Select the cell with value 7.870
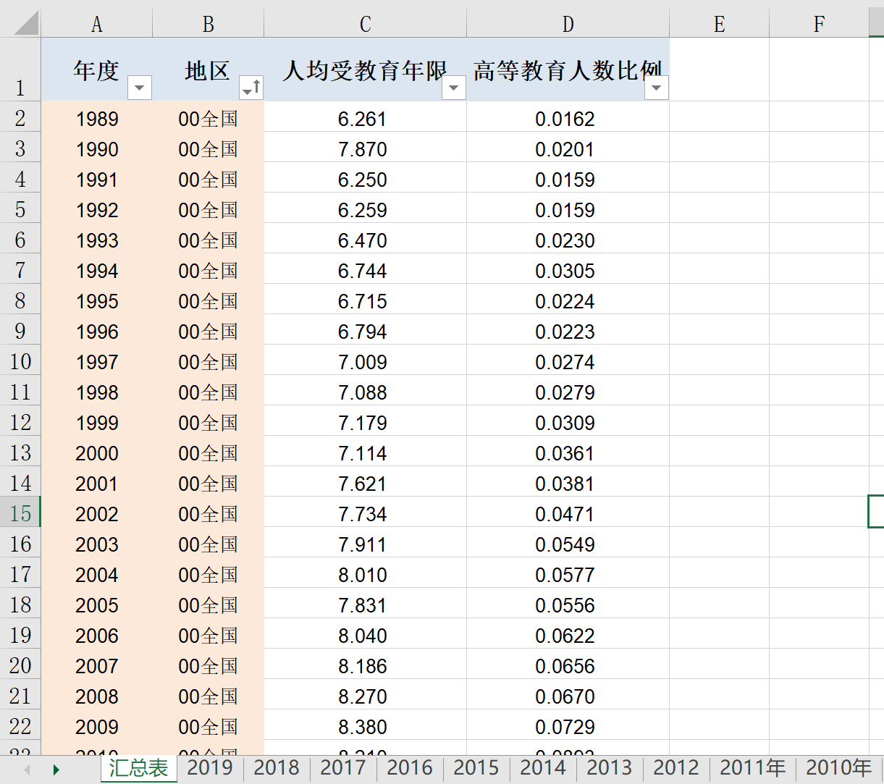This screenshot has height=784, width=884. coord(366,148)
